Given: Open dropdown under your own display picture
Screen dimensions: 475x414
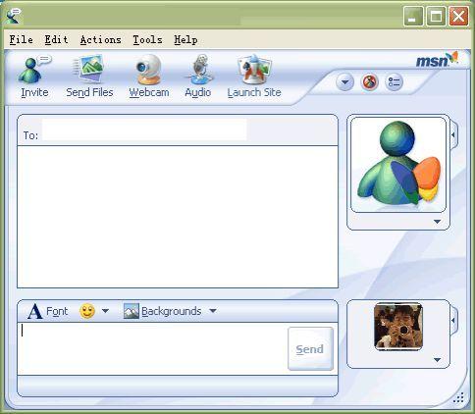Looking at the screenshot, I should click(437, 360).
